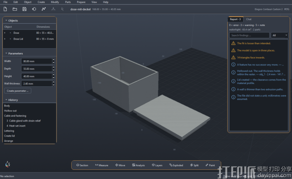Click the New file icon
The height and width of the screenshot is (179, 292).
[x=5, y=9]
